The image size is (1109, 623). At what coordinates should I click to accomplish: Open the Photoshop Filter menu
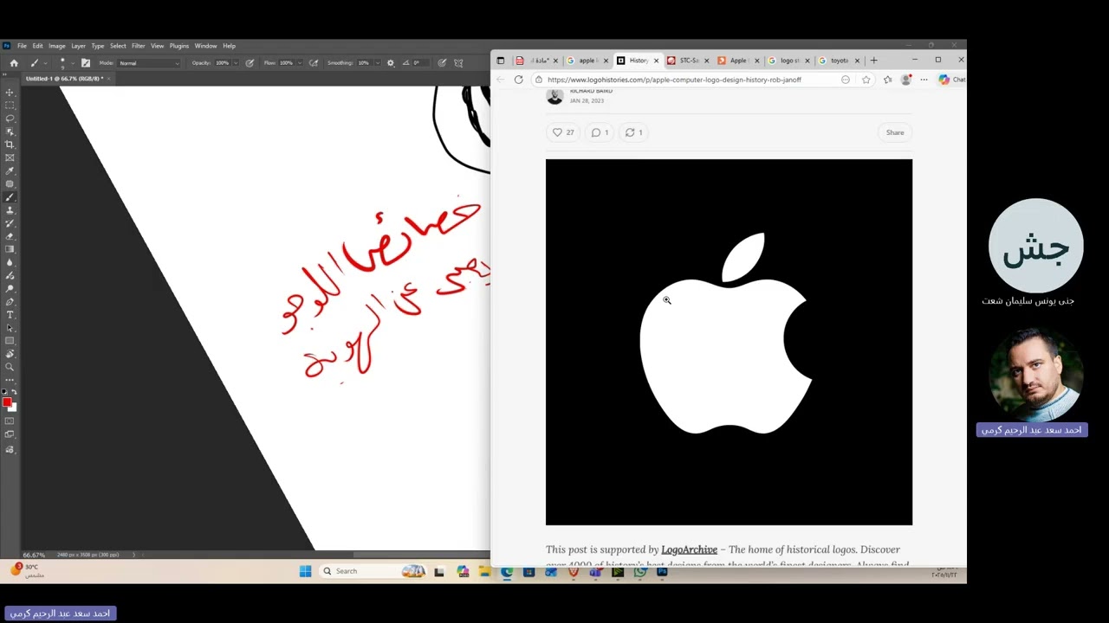(x=138, y=46)
